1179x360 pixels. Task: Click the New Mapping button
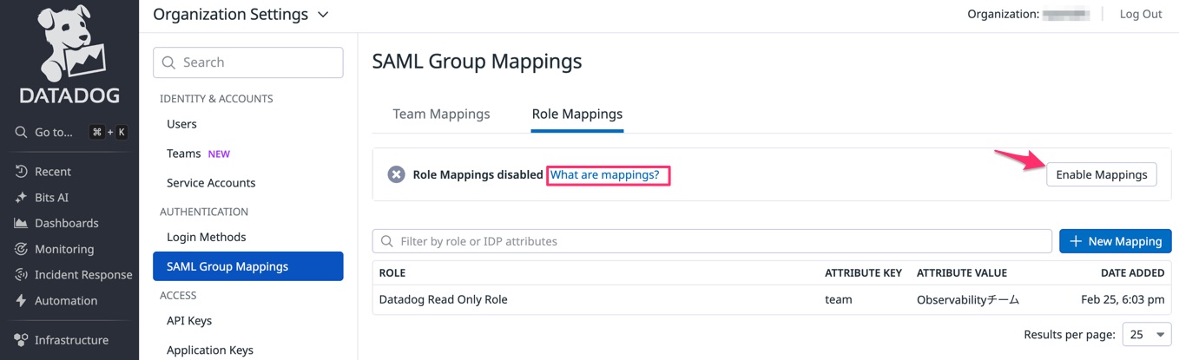1116,241
